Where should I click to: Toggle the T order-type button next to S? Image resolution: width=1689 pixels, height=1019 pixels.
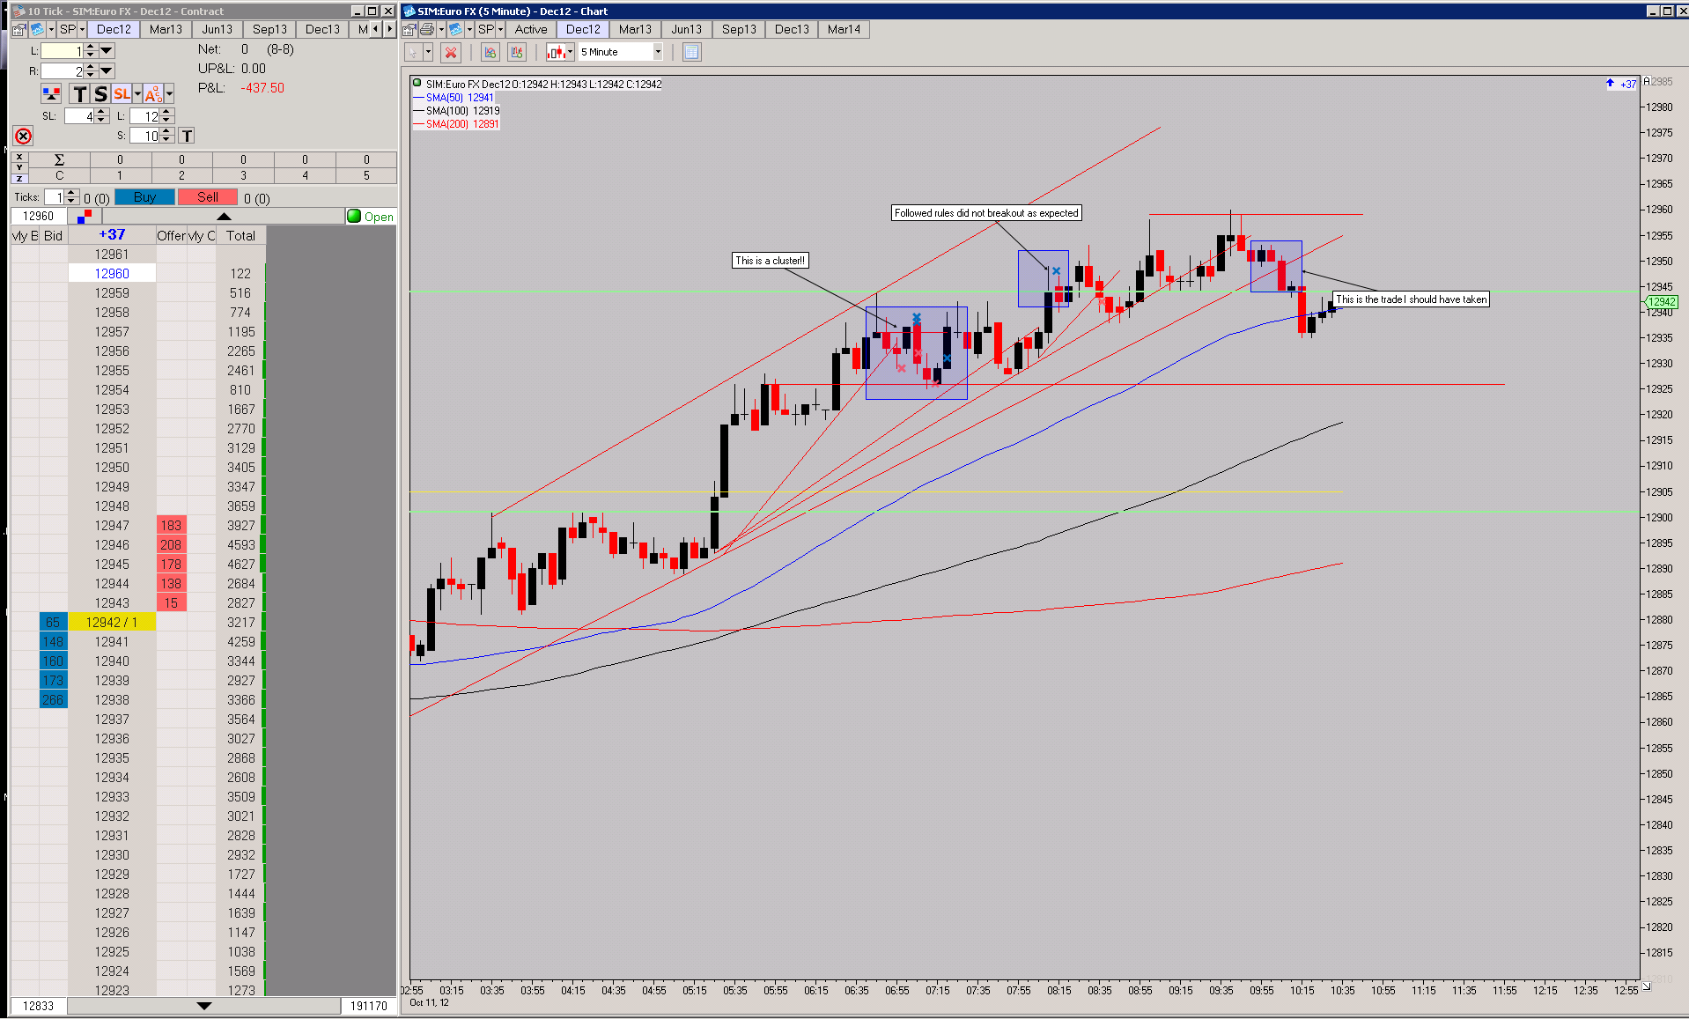click(x=80, y=93)
